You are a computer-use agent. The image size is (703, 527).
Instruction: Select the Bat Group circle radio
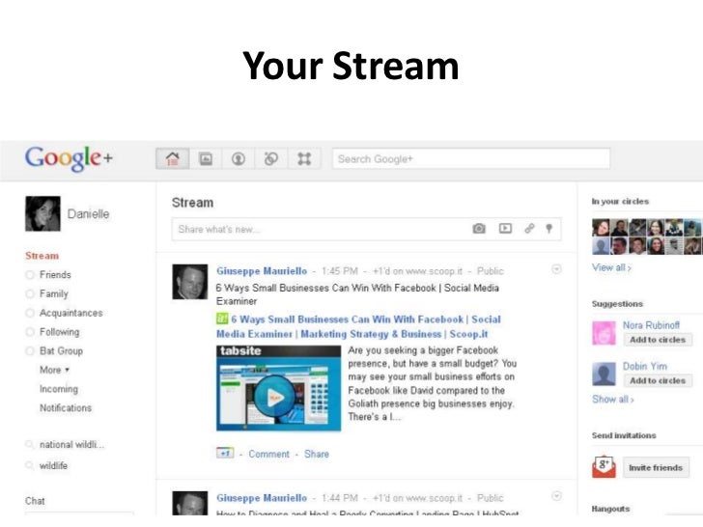point(30,351)
